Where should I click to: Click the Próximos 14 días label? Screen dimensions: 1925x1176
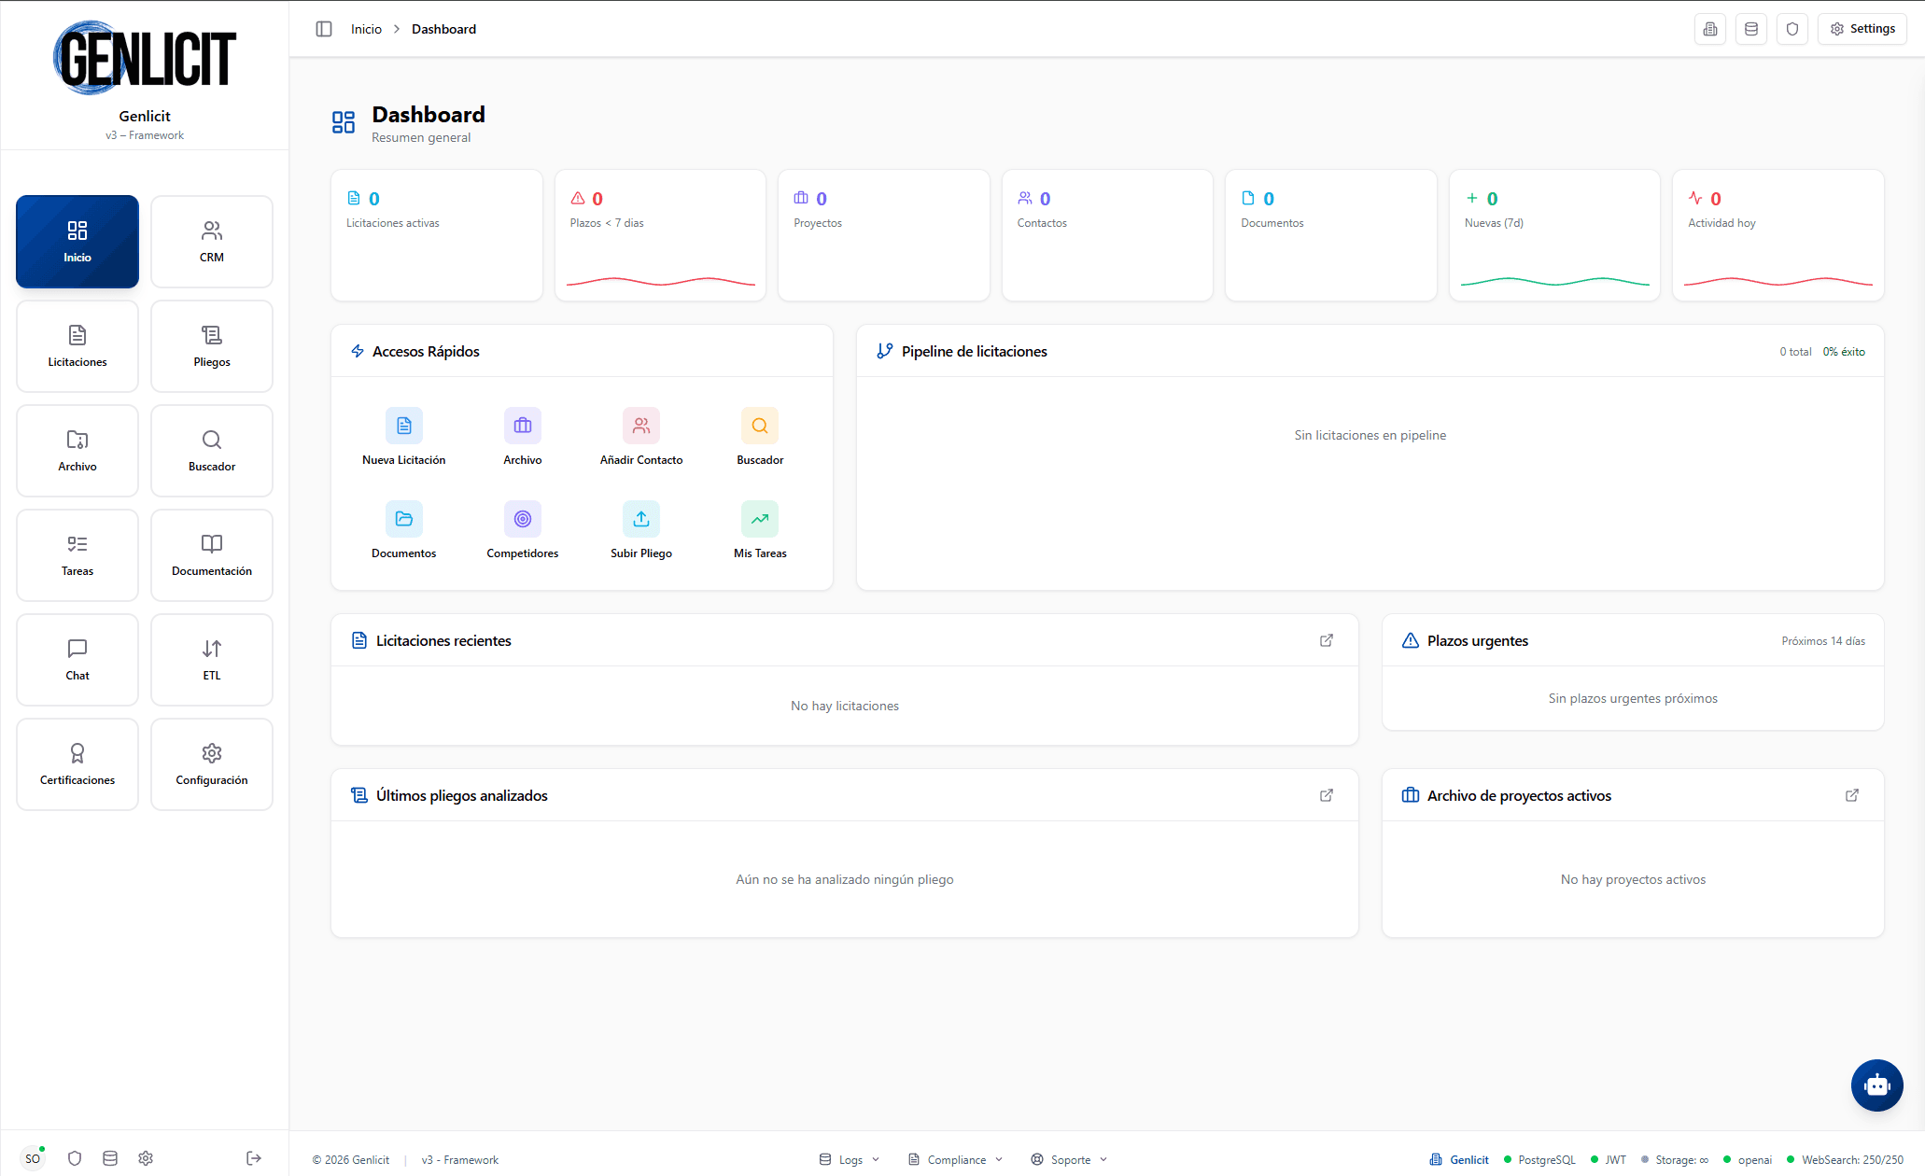pyautogui.click(x=1822, y=641)
